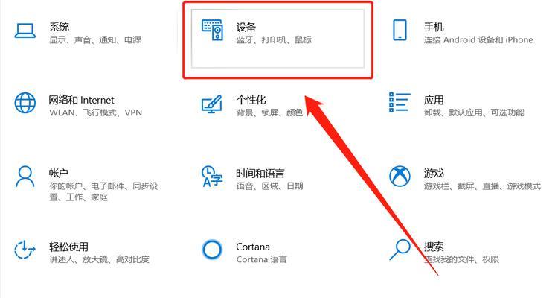Click the Personalization brush icon

(212, 104)
